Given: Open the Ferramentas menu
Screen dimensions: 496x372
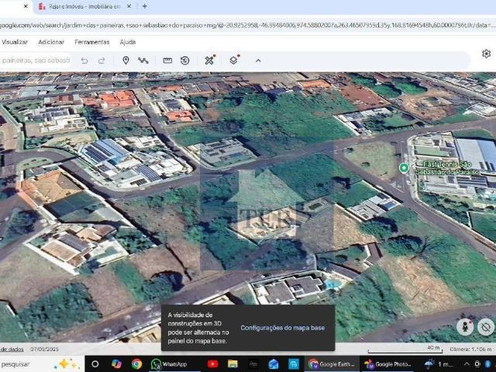Looking at the screenshot, I should point(92,42).
